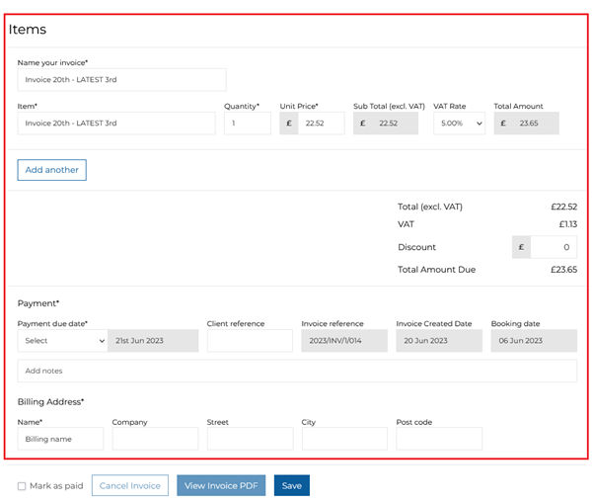Click the 21st Jun 2023 due date field
This screenshot has height=502, width=593.
(x=153, y=341)
